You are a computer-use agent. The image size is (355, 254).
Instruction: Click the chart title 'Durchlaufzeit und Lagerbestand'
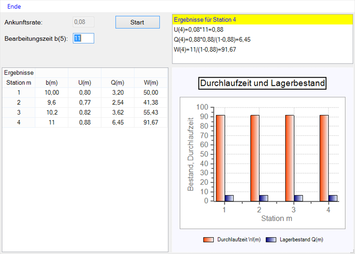click(263, 83)
